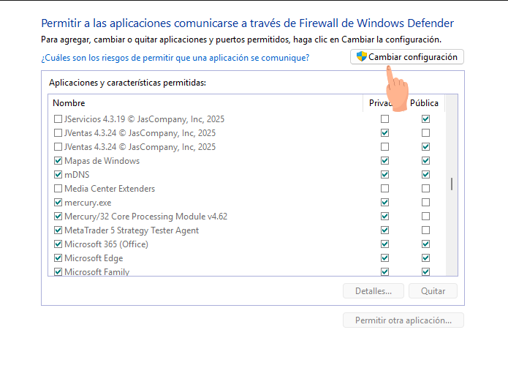The image size is (508, 387).
Task: Click the Pública column header
Action: (x=425, y=103)
